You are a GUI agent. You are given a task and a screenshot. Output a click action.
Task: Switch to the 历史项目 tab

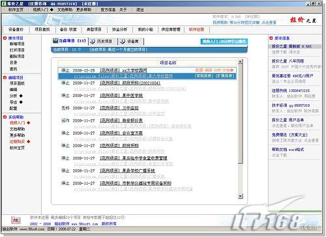tap(104, 41)
